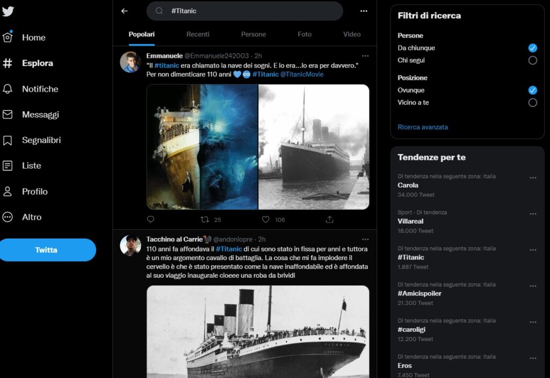Open sinking Titanic artwork image

pyautogui.click(x=202, y=147)
